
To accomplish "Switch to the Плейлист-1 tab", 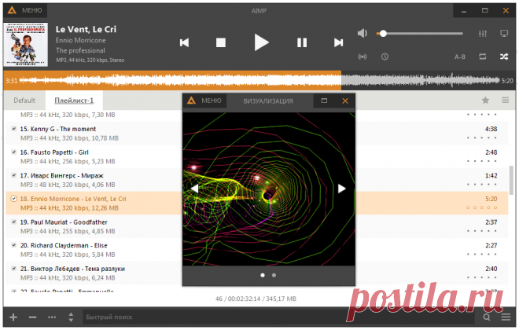I will [x=74, y=101].
